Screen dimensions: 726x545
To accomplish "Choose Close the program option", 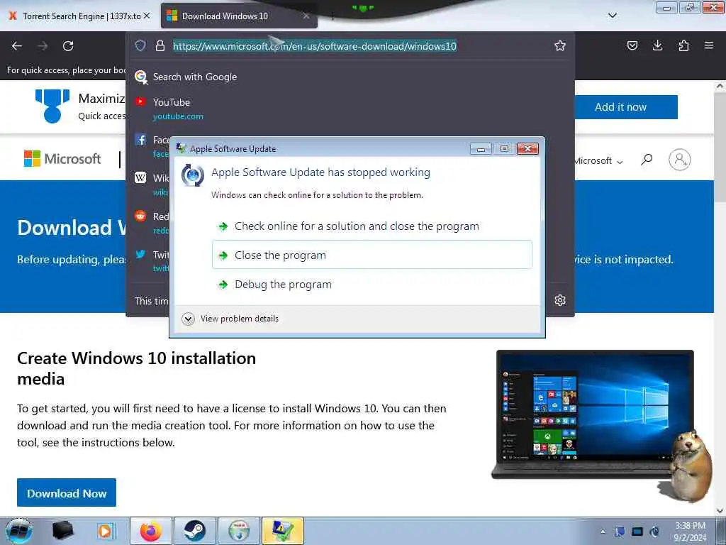I will point(372,255).
